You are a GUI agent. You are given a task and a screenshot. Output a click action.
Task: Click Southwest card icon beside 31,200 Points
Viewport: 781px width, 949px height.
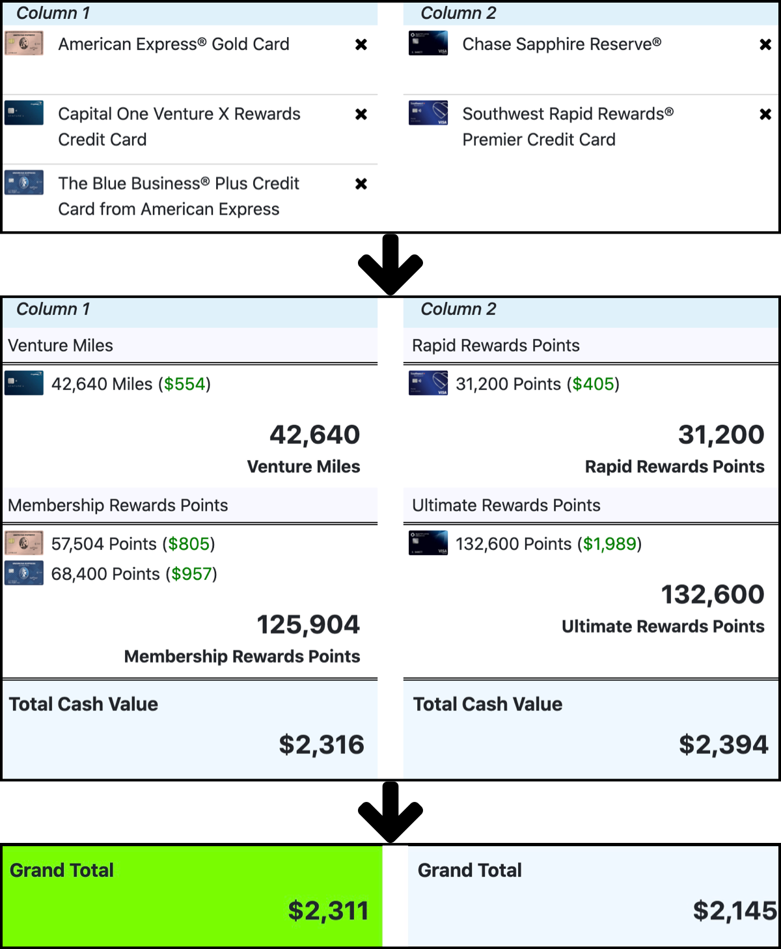[428, 383]
